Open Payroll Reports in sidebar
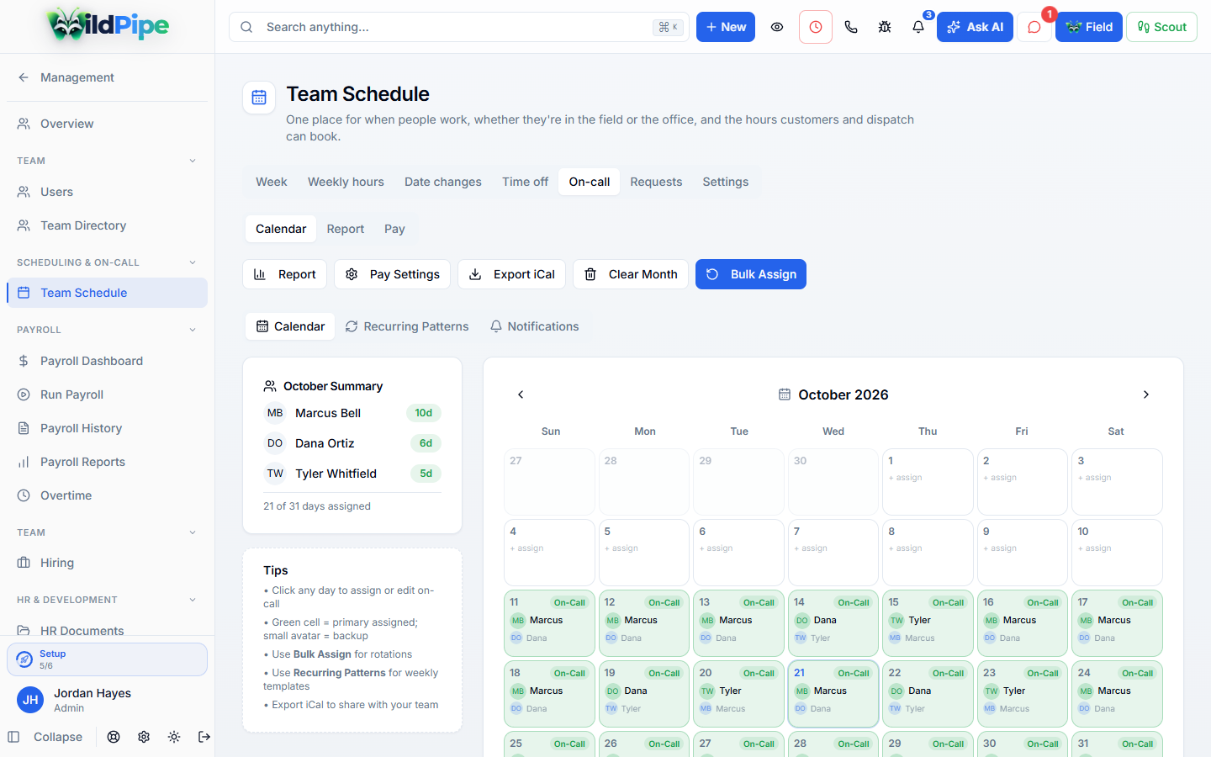 107,462
